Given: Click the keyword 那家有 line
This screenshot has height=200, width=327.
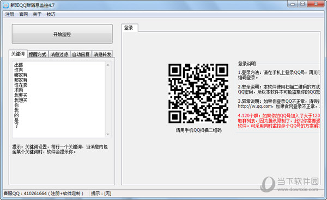Looking at the screenshot, I should (x=21, y=80).
